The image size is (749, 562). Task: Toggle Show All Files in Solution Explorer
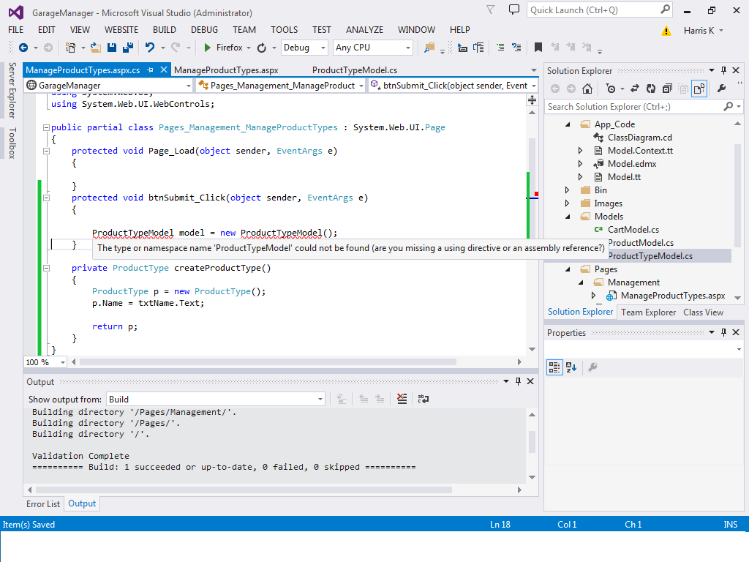tap(682, 89)
